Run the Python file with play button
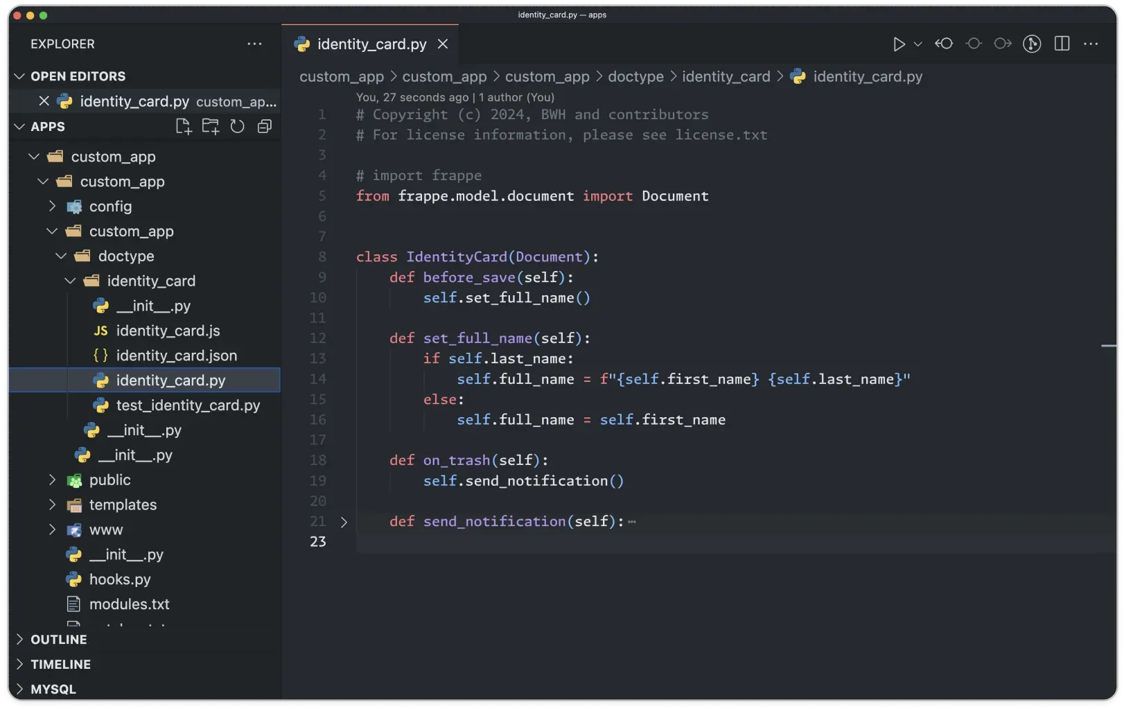The height and width of the screenshot is (709, 1124). coord(899,44)
